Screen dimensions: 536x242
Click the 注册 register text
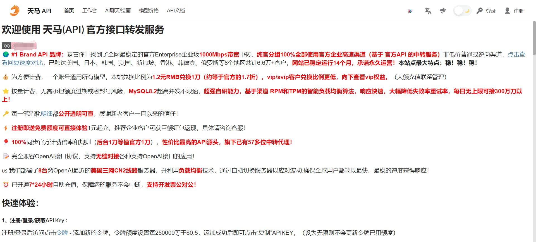(x=518, y=11)
